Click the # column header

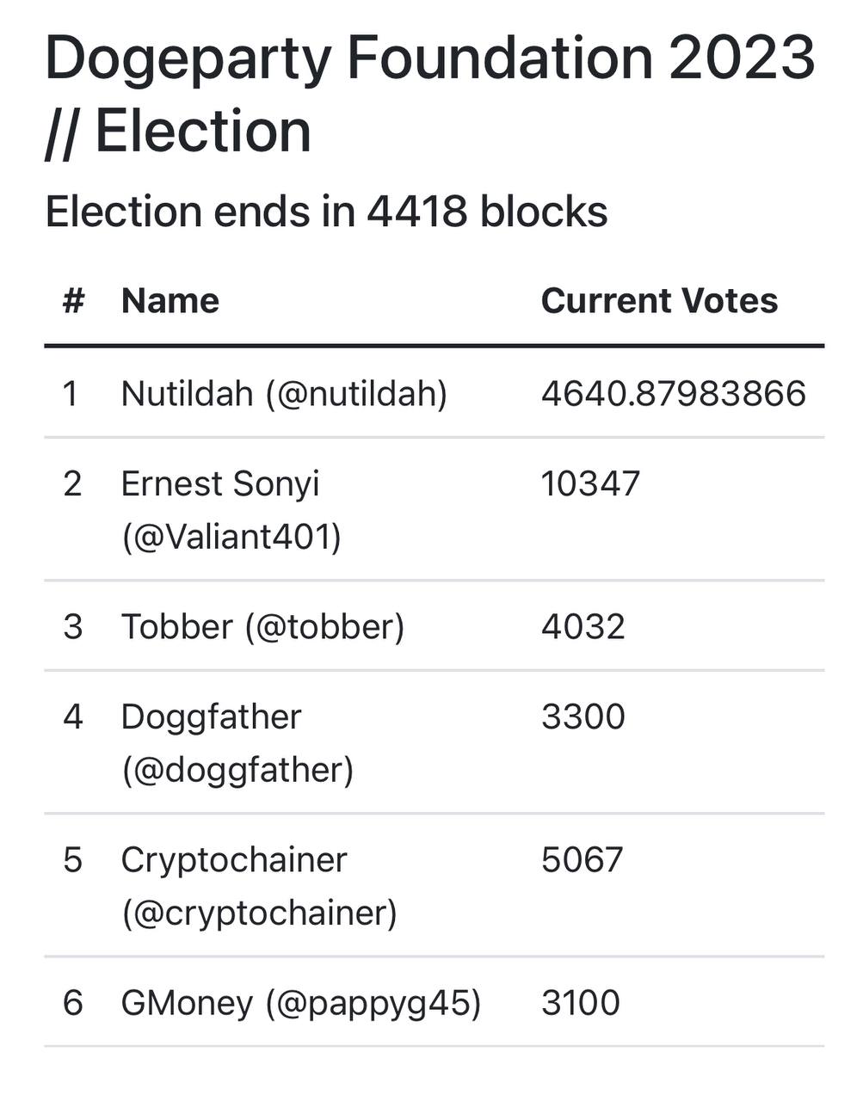73,301
